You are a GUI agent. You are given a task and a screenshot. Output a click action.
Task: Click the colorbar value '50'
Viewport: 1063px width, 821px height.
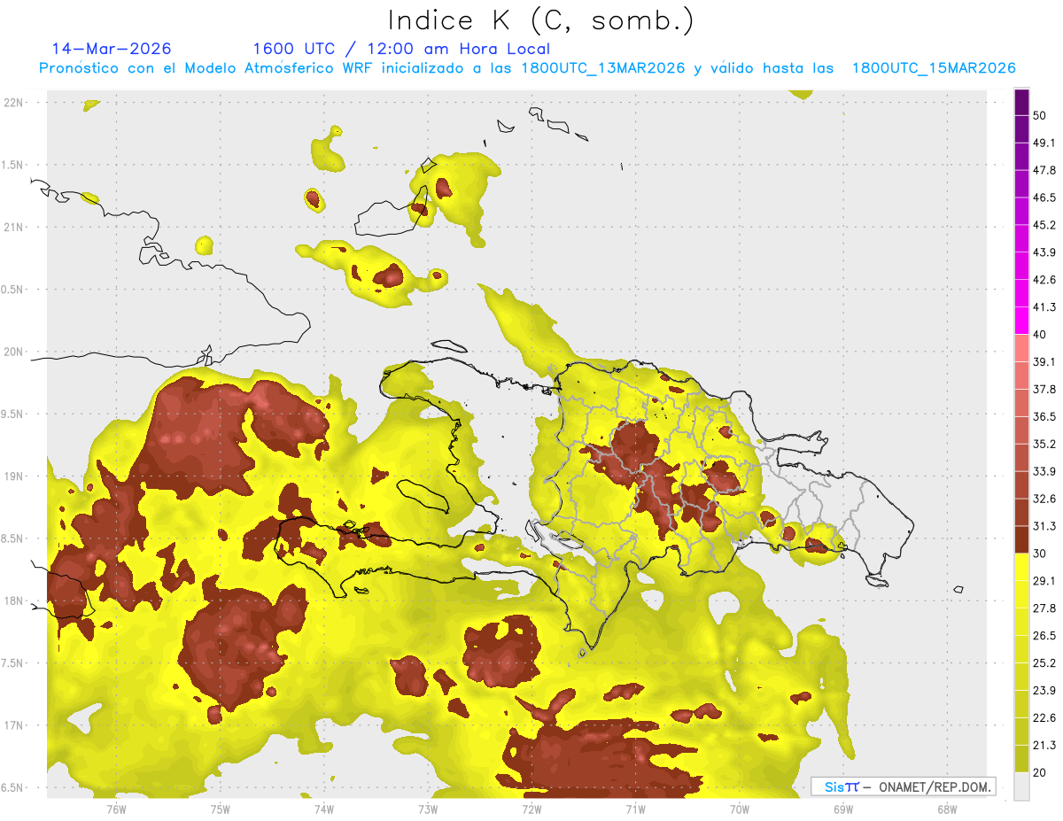click(1040, 115)
